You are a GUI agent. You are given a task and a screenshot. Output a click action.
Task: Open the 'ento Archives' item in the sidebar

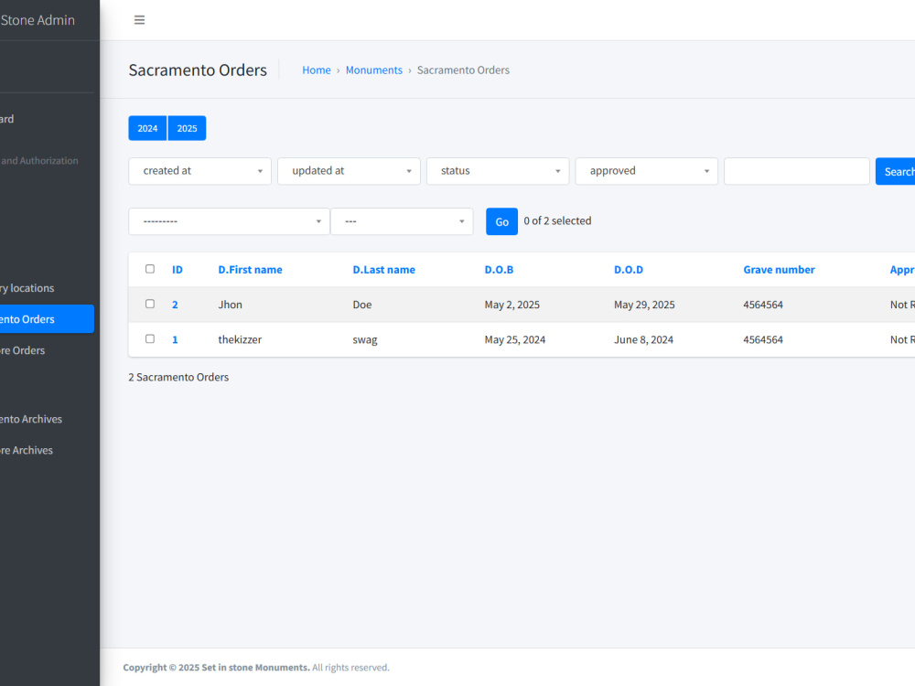coord(31,419)
